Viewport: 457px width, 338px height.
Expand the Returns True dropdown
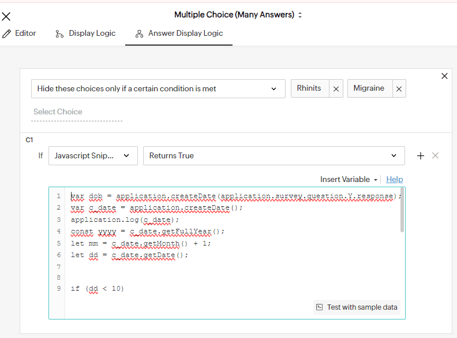[272, 155]
